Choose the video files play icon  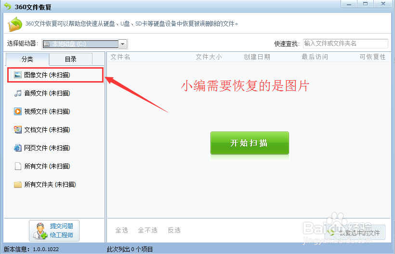click(18, 111)
